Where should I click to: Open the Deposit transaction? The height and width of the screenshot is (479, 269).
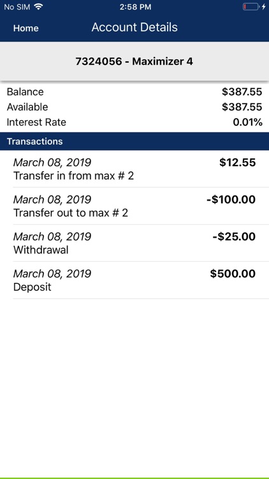pos(134,280)
